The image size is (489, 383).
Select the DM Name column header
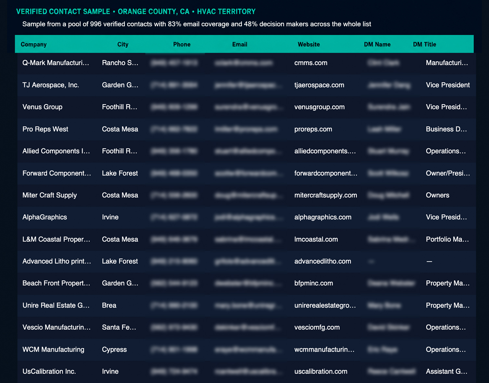377,44
